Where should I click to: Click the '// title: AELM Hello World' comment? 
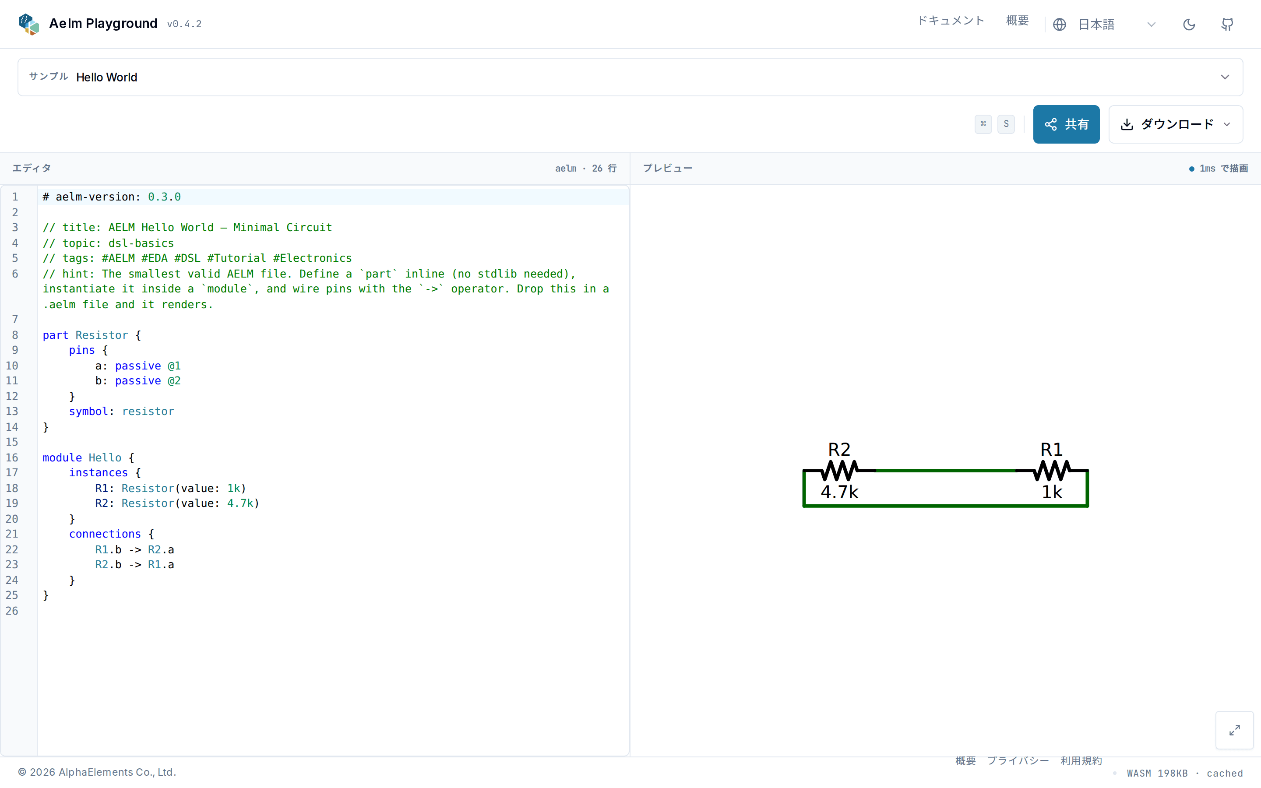[187, 228]
